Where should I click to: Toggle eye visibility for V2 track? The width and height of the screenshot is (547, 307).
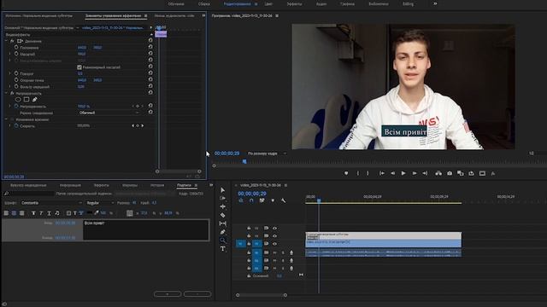(x=274, y=236)
